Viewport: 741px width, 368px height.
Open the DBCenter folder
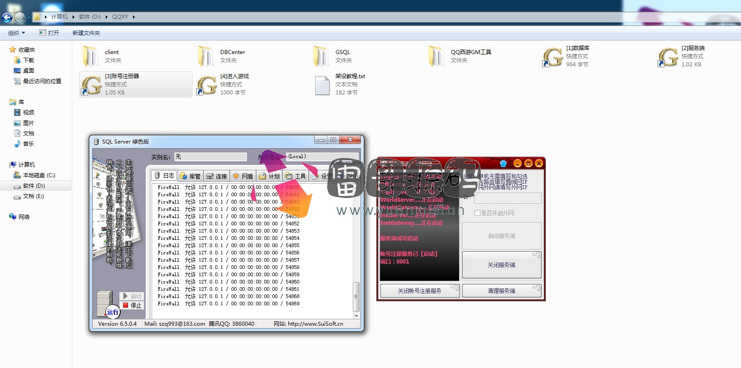pos(206,56)
